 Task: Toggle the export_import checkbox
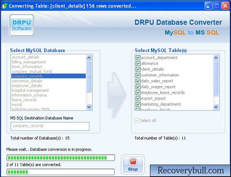[138, 98]
